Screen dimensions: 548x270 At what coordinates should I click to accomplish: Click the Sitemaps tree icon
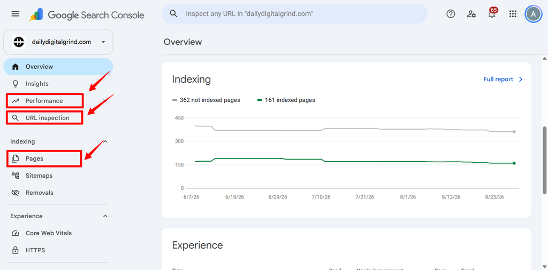point(16,176)
